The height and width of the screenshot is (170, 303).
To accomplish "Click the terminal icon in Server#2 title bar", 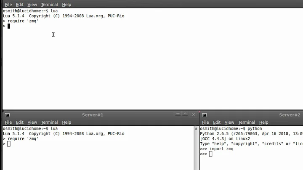I will [205, 115].
